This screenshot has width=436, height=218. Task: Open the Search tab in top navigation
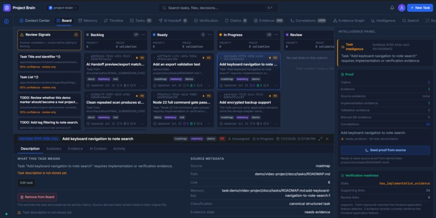[x=411, y=21]
